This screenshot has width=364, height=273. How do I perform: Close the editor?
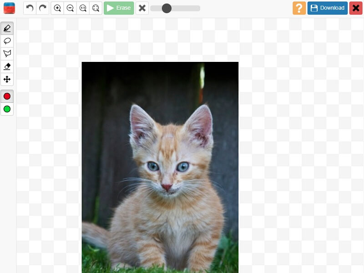[x=356, y=8]
